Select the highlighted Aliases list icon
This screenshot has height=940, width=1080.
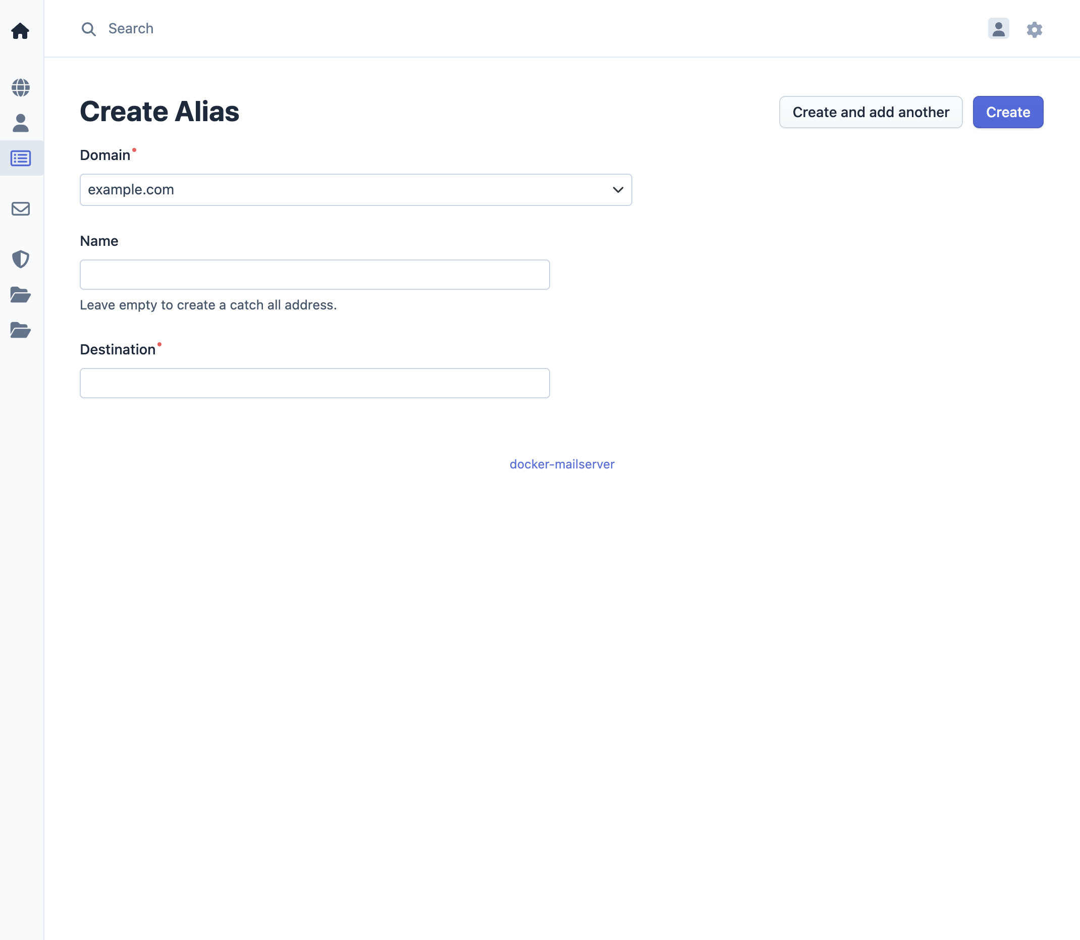(21, 159)
